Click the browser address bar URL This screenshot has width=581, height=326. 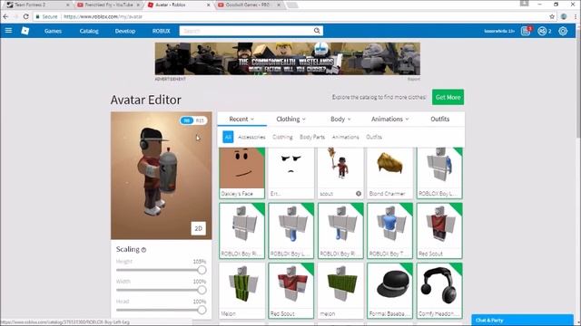[x=103, y=16]
